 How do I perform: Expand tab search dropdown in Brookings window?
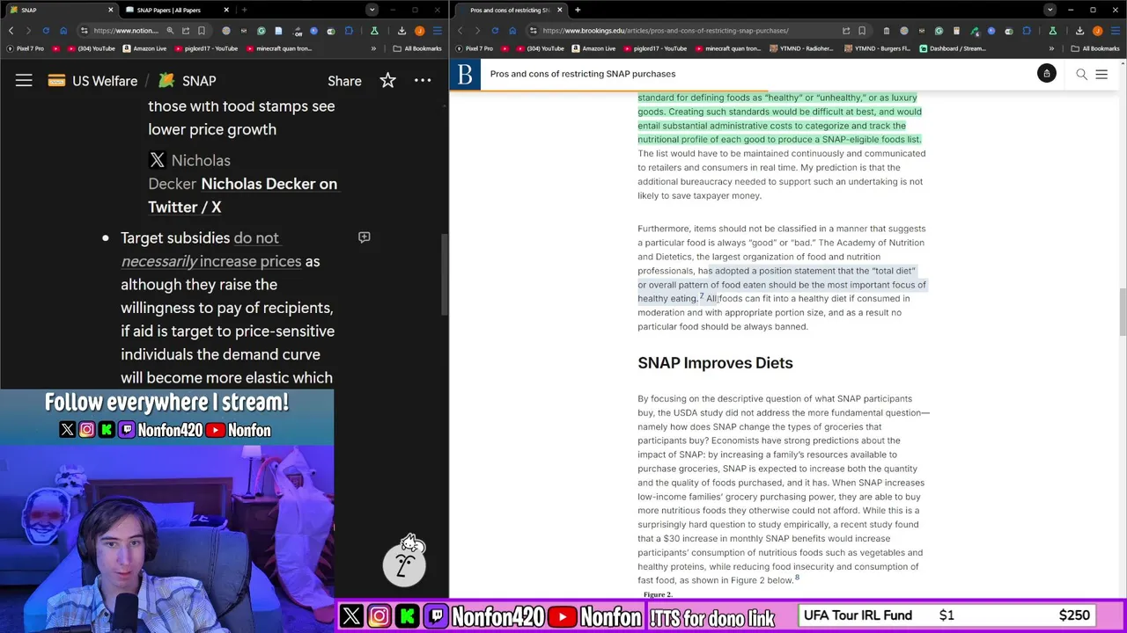[x=1050, y=10]
